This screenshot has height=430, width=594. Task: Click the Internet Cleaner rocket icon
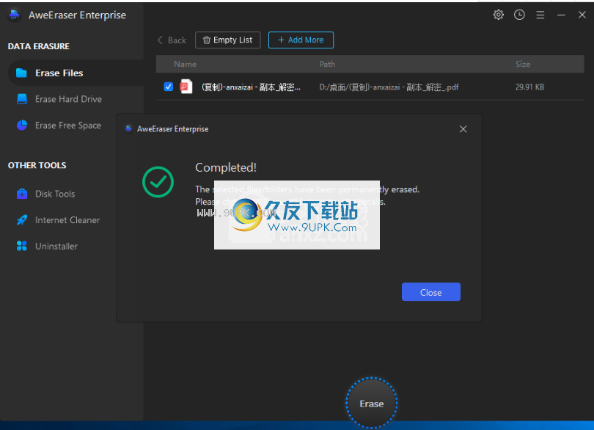[22, 220]
